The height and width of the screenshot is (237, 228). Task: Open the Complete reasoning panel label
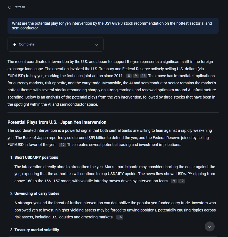pos(26,44)
